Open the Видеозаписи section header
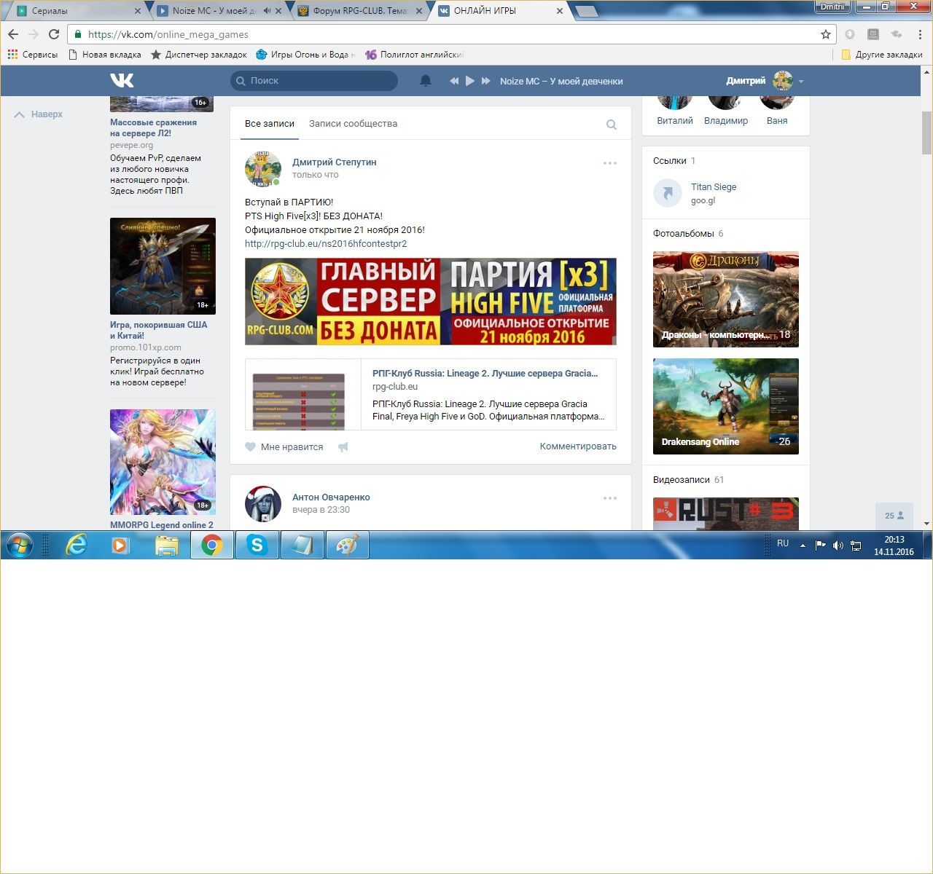Screen dimensions: 933x874 [x=689, y=480]
